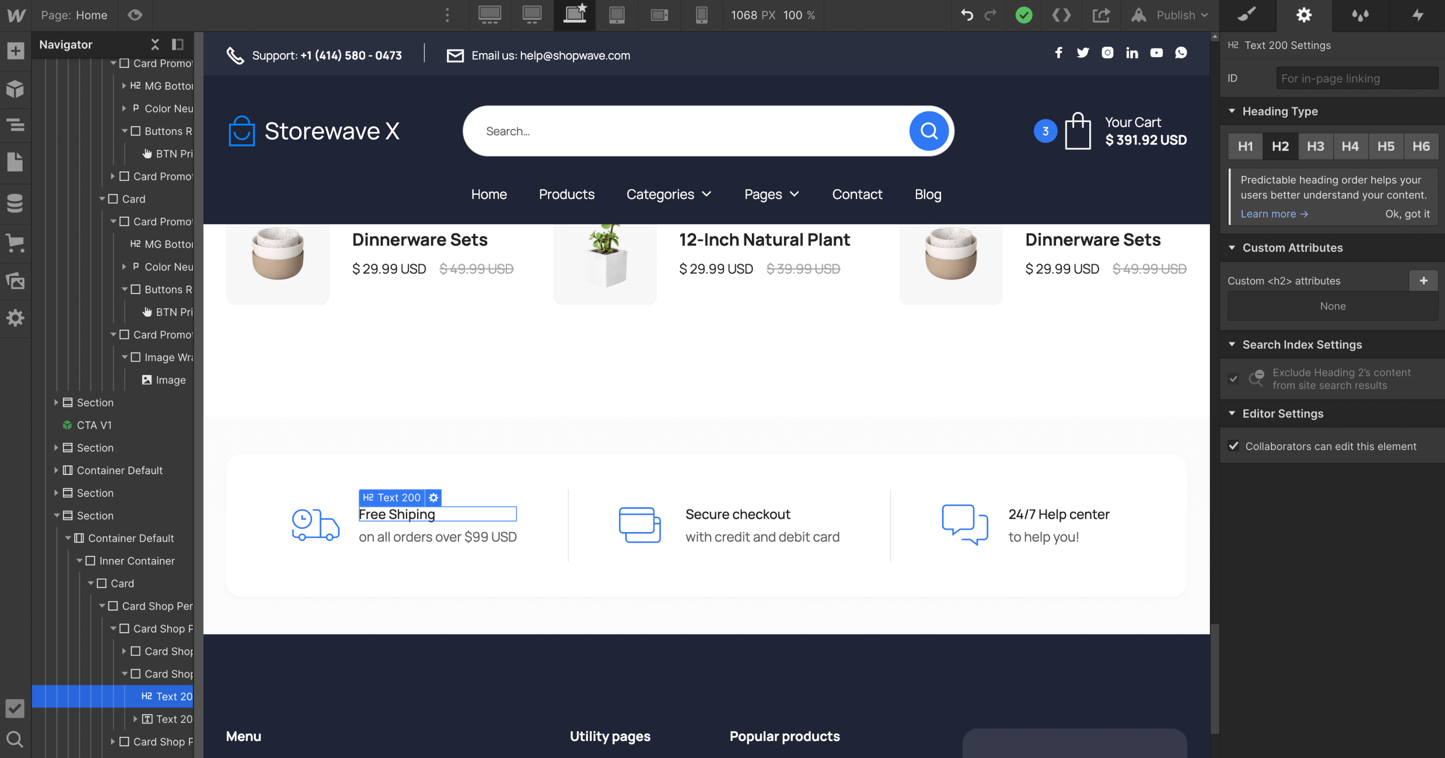The image size is (1445, 758).
Task: Set heading type to H3
Action: pos(1315,146)
